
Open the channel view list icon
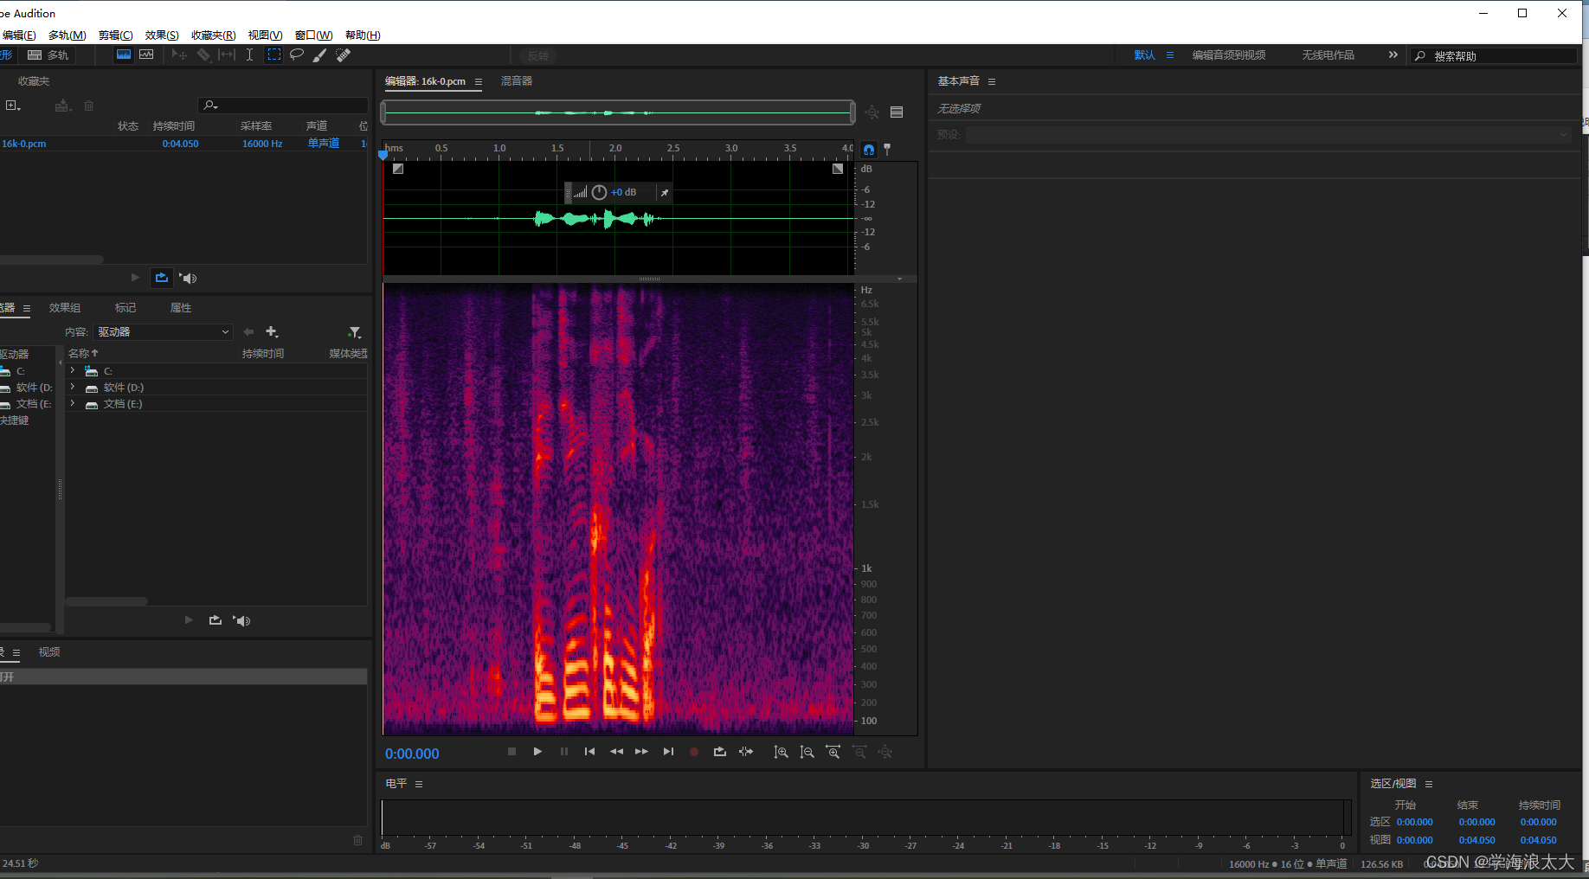[897, 112]
